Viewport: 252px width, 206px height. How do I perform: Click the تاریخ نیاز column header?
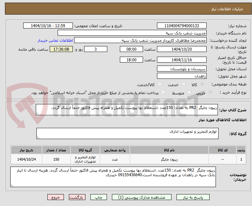click(x=26, y=150)
